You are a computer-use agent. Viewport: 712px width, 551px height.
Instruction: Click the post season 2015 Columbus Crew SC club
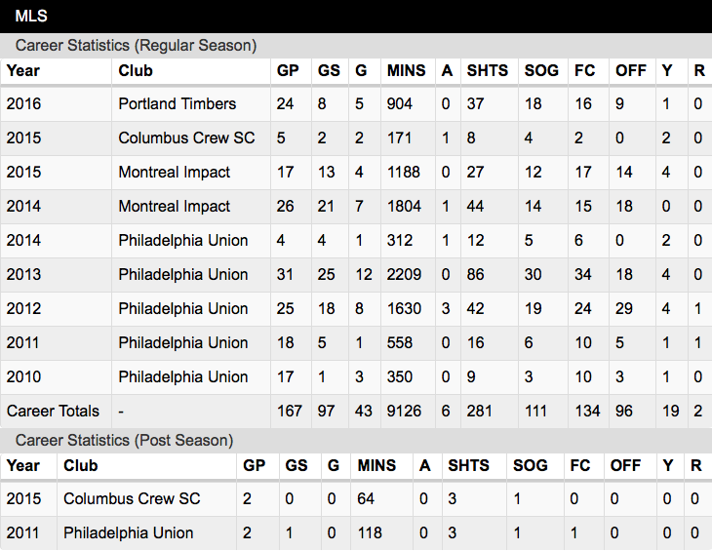[x=132, y=498]
